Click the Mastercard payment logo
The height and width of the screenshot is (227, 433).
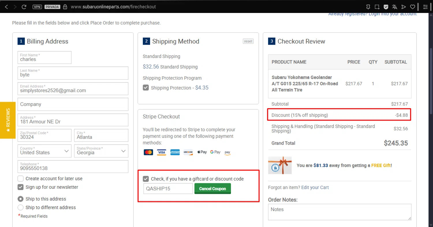[x=148, y=152]
